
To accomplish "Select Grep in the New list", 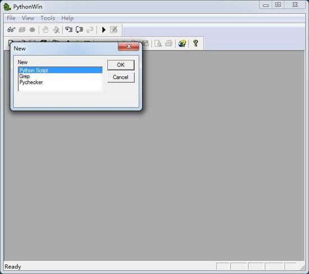I will pos(24,76).
